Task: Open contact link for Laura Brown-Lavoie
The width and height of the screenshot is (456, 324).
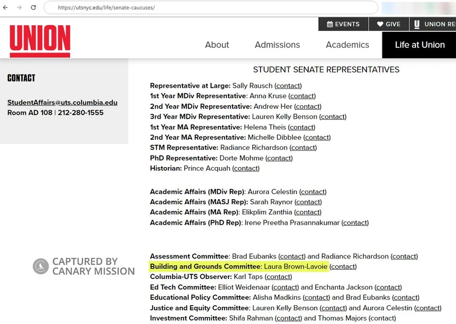Action: [x=343, y=266]
